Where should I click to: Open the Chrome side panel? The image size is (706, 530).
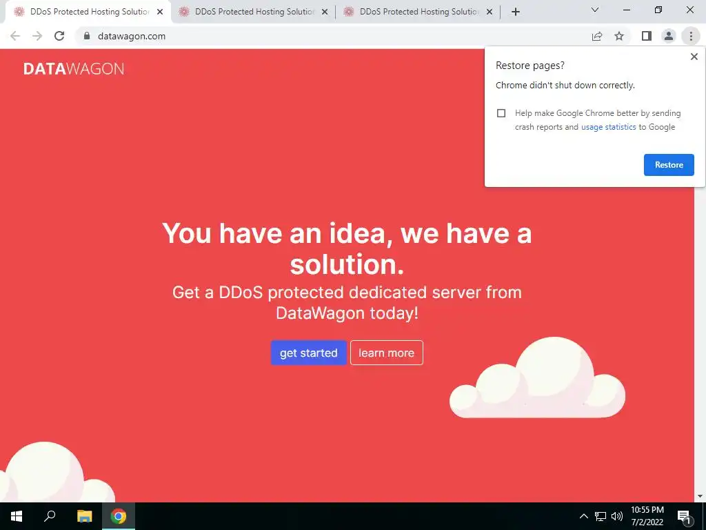(647, 36)
